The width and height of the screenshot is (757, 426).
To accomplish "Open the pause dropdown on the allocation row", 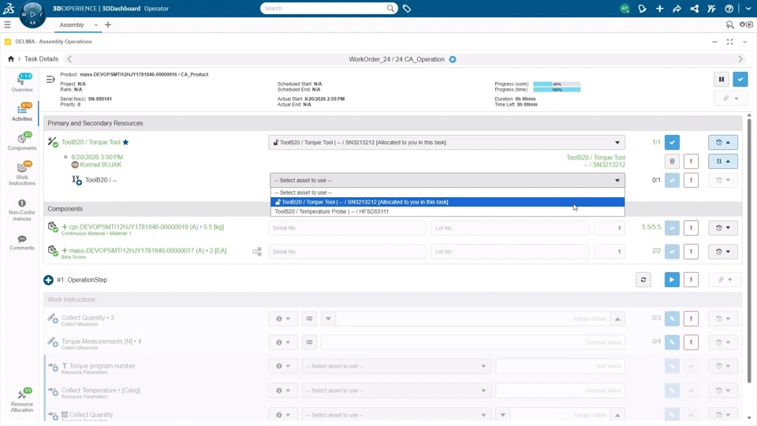I will (723, 161).
